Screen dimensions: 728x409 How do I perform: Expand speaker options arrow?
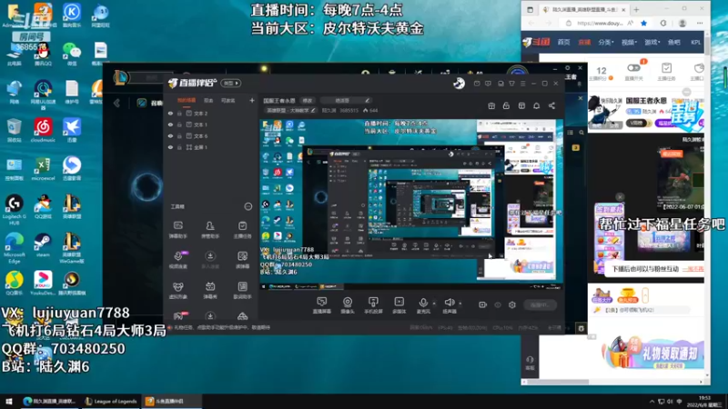click(460, 304)
